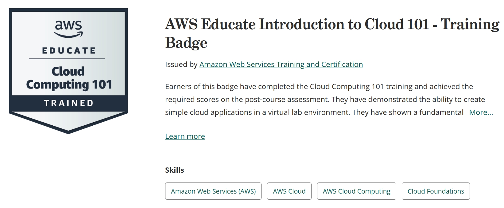Click the first line of the badge title
Screen dimensions: 504x208
(332, 25)
